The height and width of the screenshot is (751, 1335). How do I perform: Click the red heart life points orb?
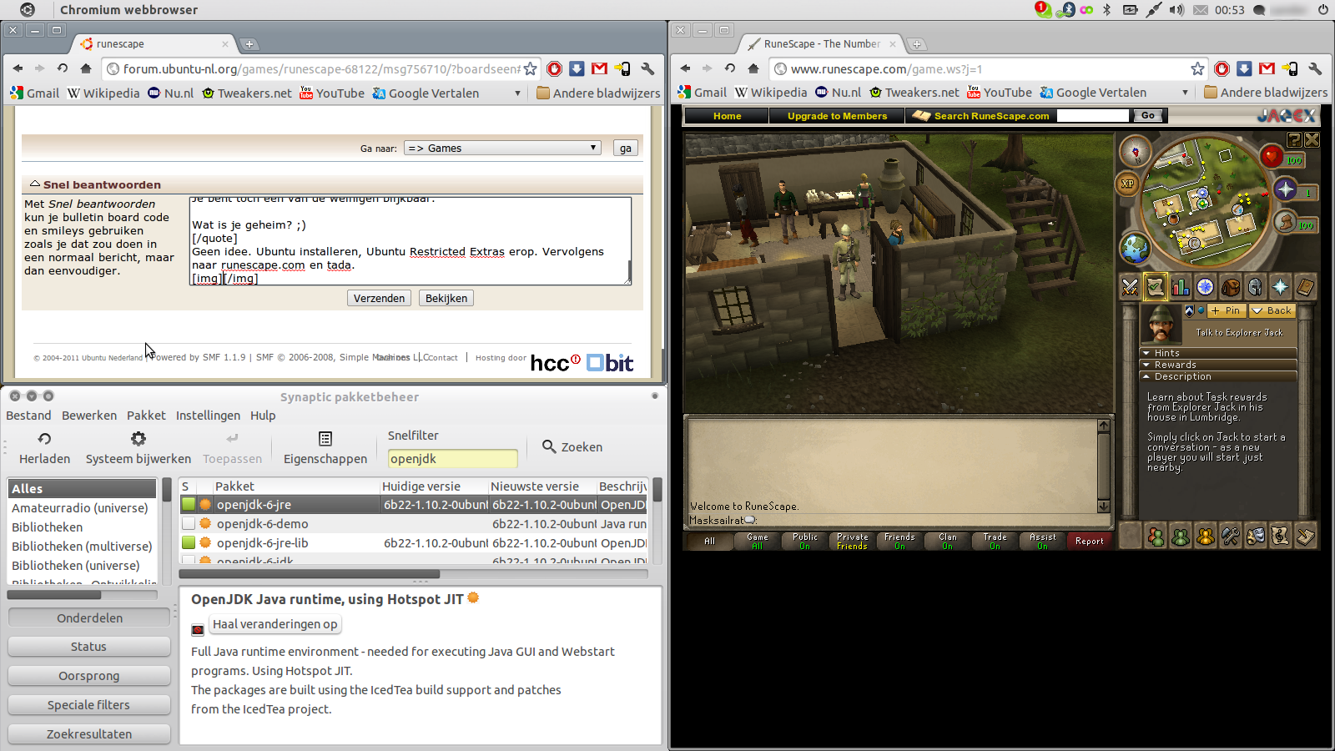[x=1272, y=156]
